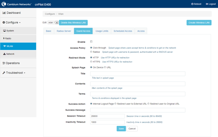Click the Wlan breadcrumb
The image size is (218, 137).
[x=61, y=14]
